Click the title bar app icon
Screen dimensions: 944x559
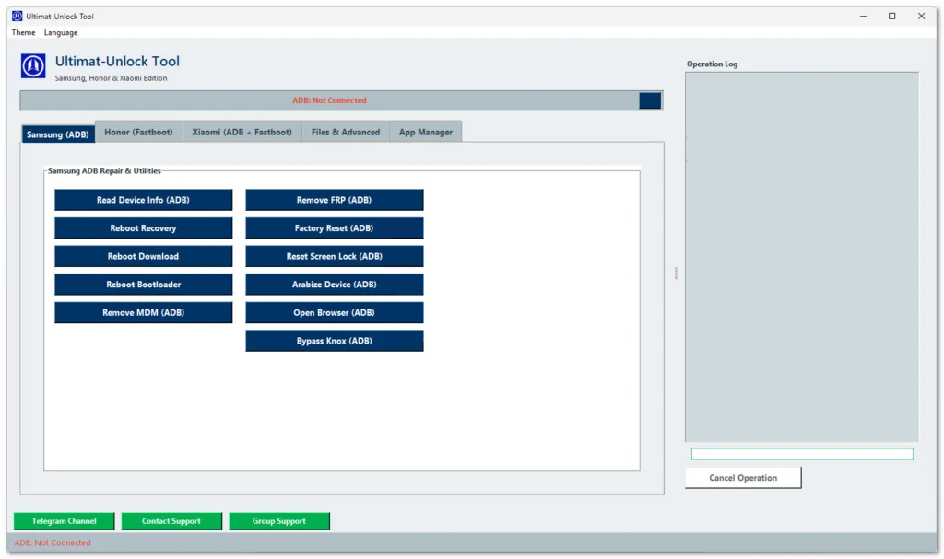[17, 17]
